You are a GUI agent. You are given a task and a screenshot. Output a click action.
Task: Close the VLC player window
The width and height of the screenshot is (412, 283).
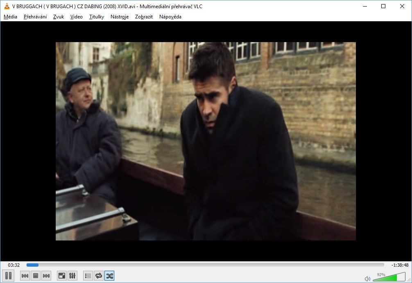click(402, 6)
